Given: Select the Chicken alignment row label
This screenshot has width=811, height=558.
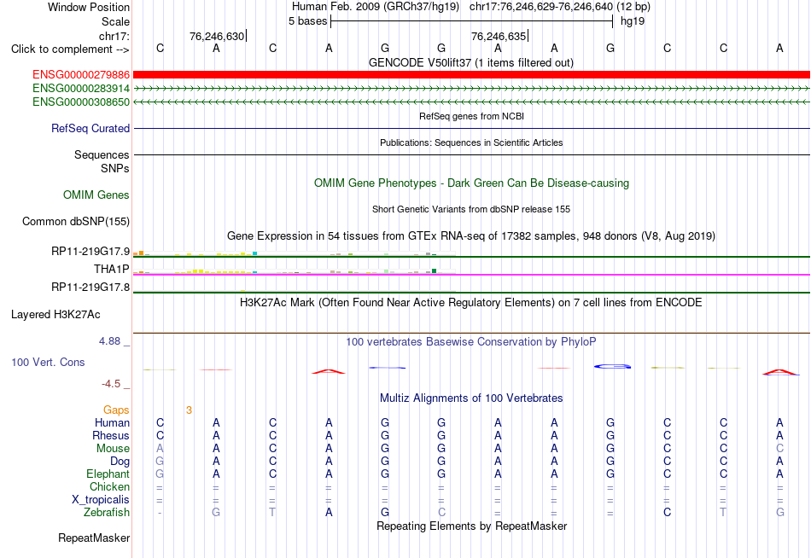Looking at the screenshot, I should pyautogui.click(x=109, y=486).
